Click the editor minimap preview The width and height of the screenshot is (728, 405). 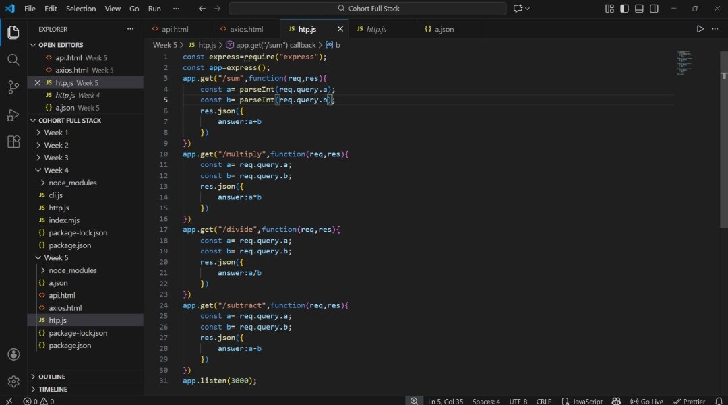(x=684, y=63)
